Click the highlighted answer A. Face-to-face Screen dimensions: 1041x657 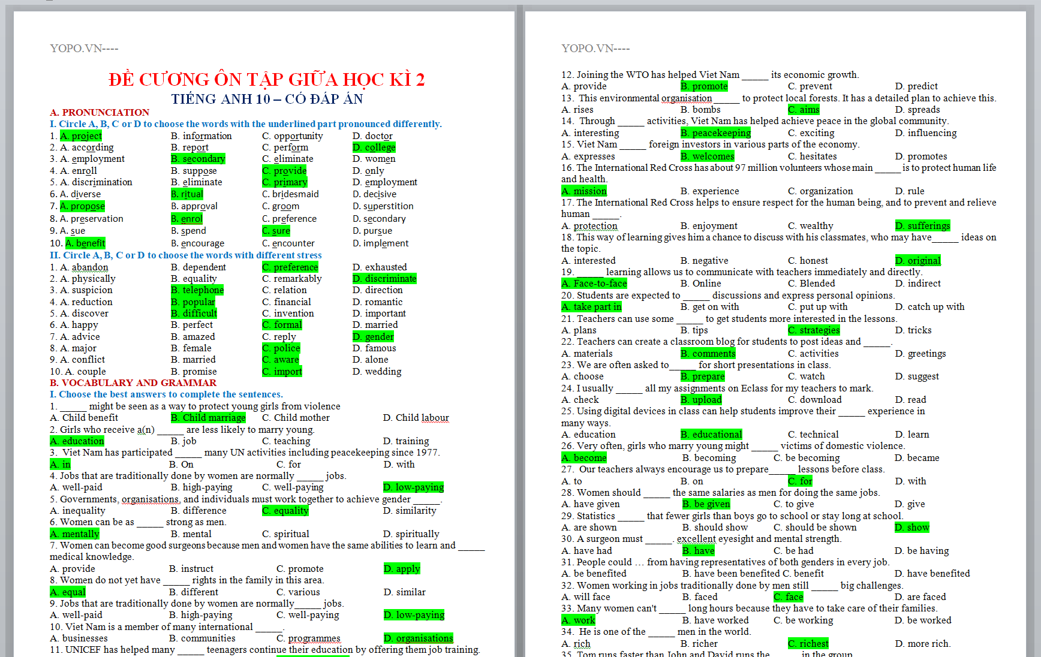coord(594,284)
